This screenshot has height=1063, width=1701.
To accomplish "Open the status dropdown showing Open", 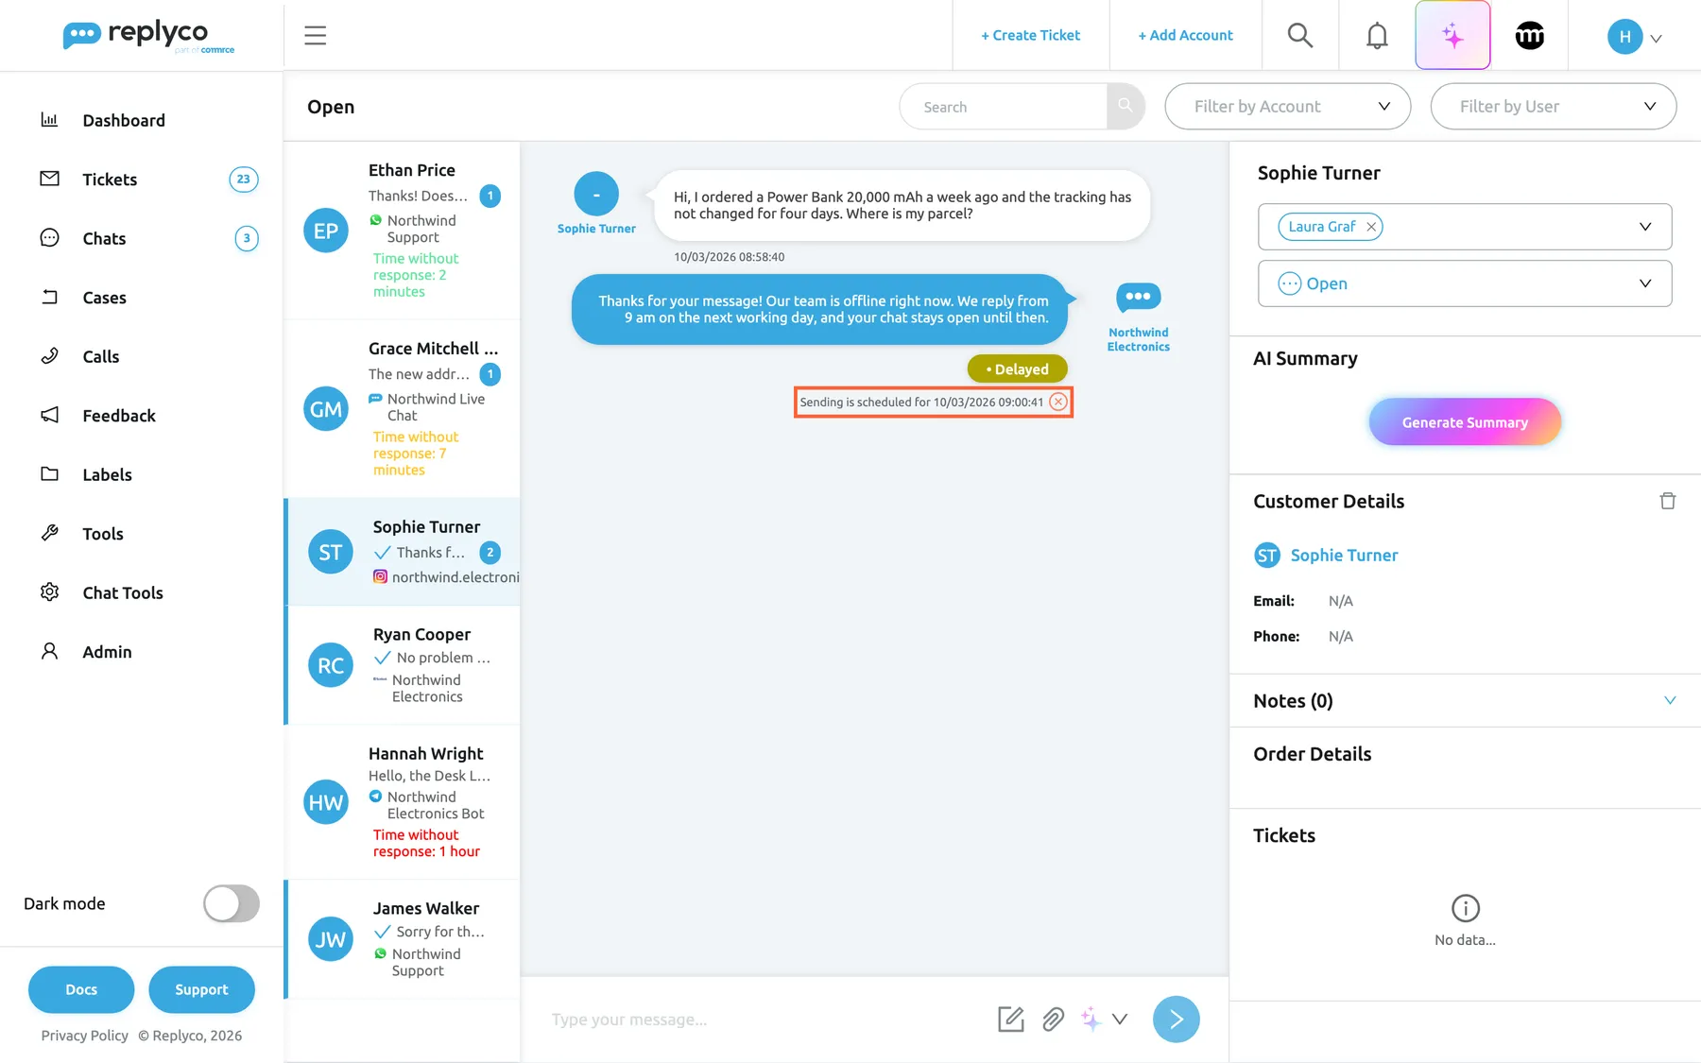I will click(x=1464, y=283).
